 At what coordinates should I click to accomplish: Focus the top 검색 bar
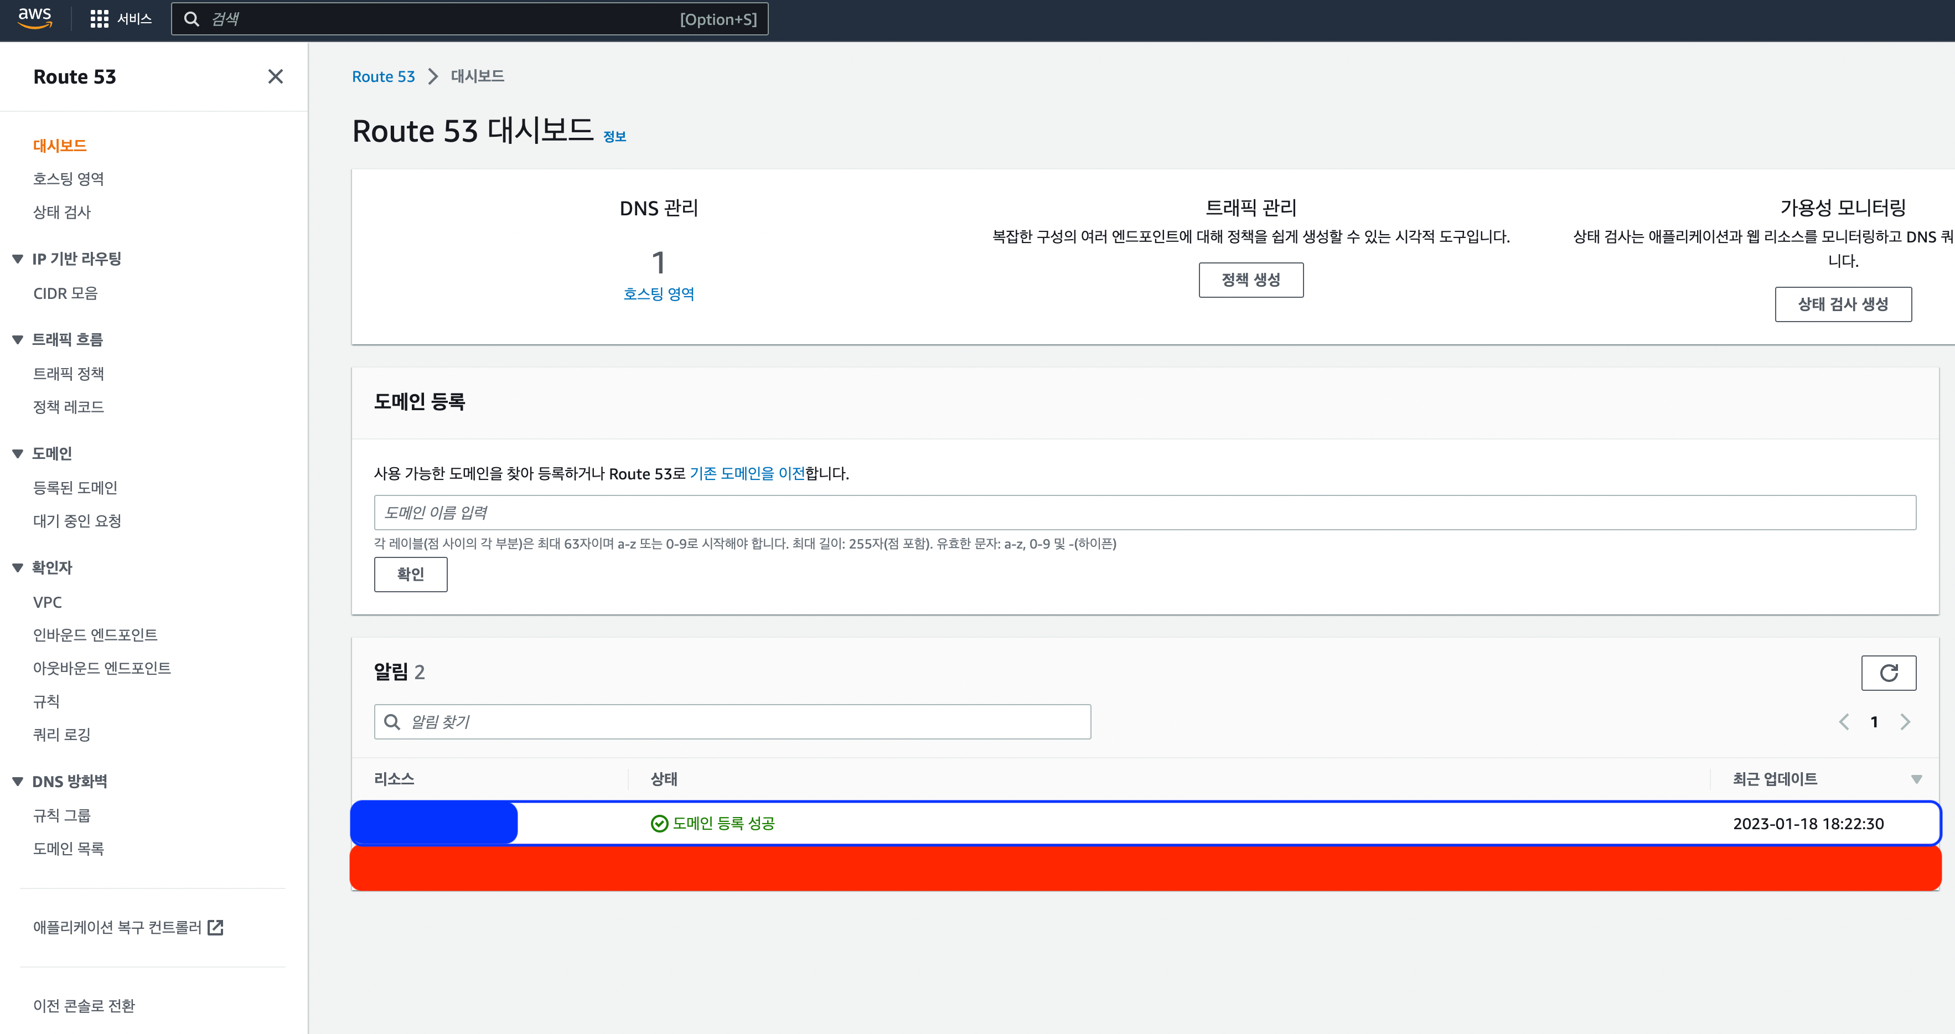point(470,19)
